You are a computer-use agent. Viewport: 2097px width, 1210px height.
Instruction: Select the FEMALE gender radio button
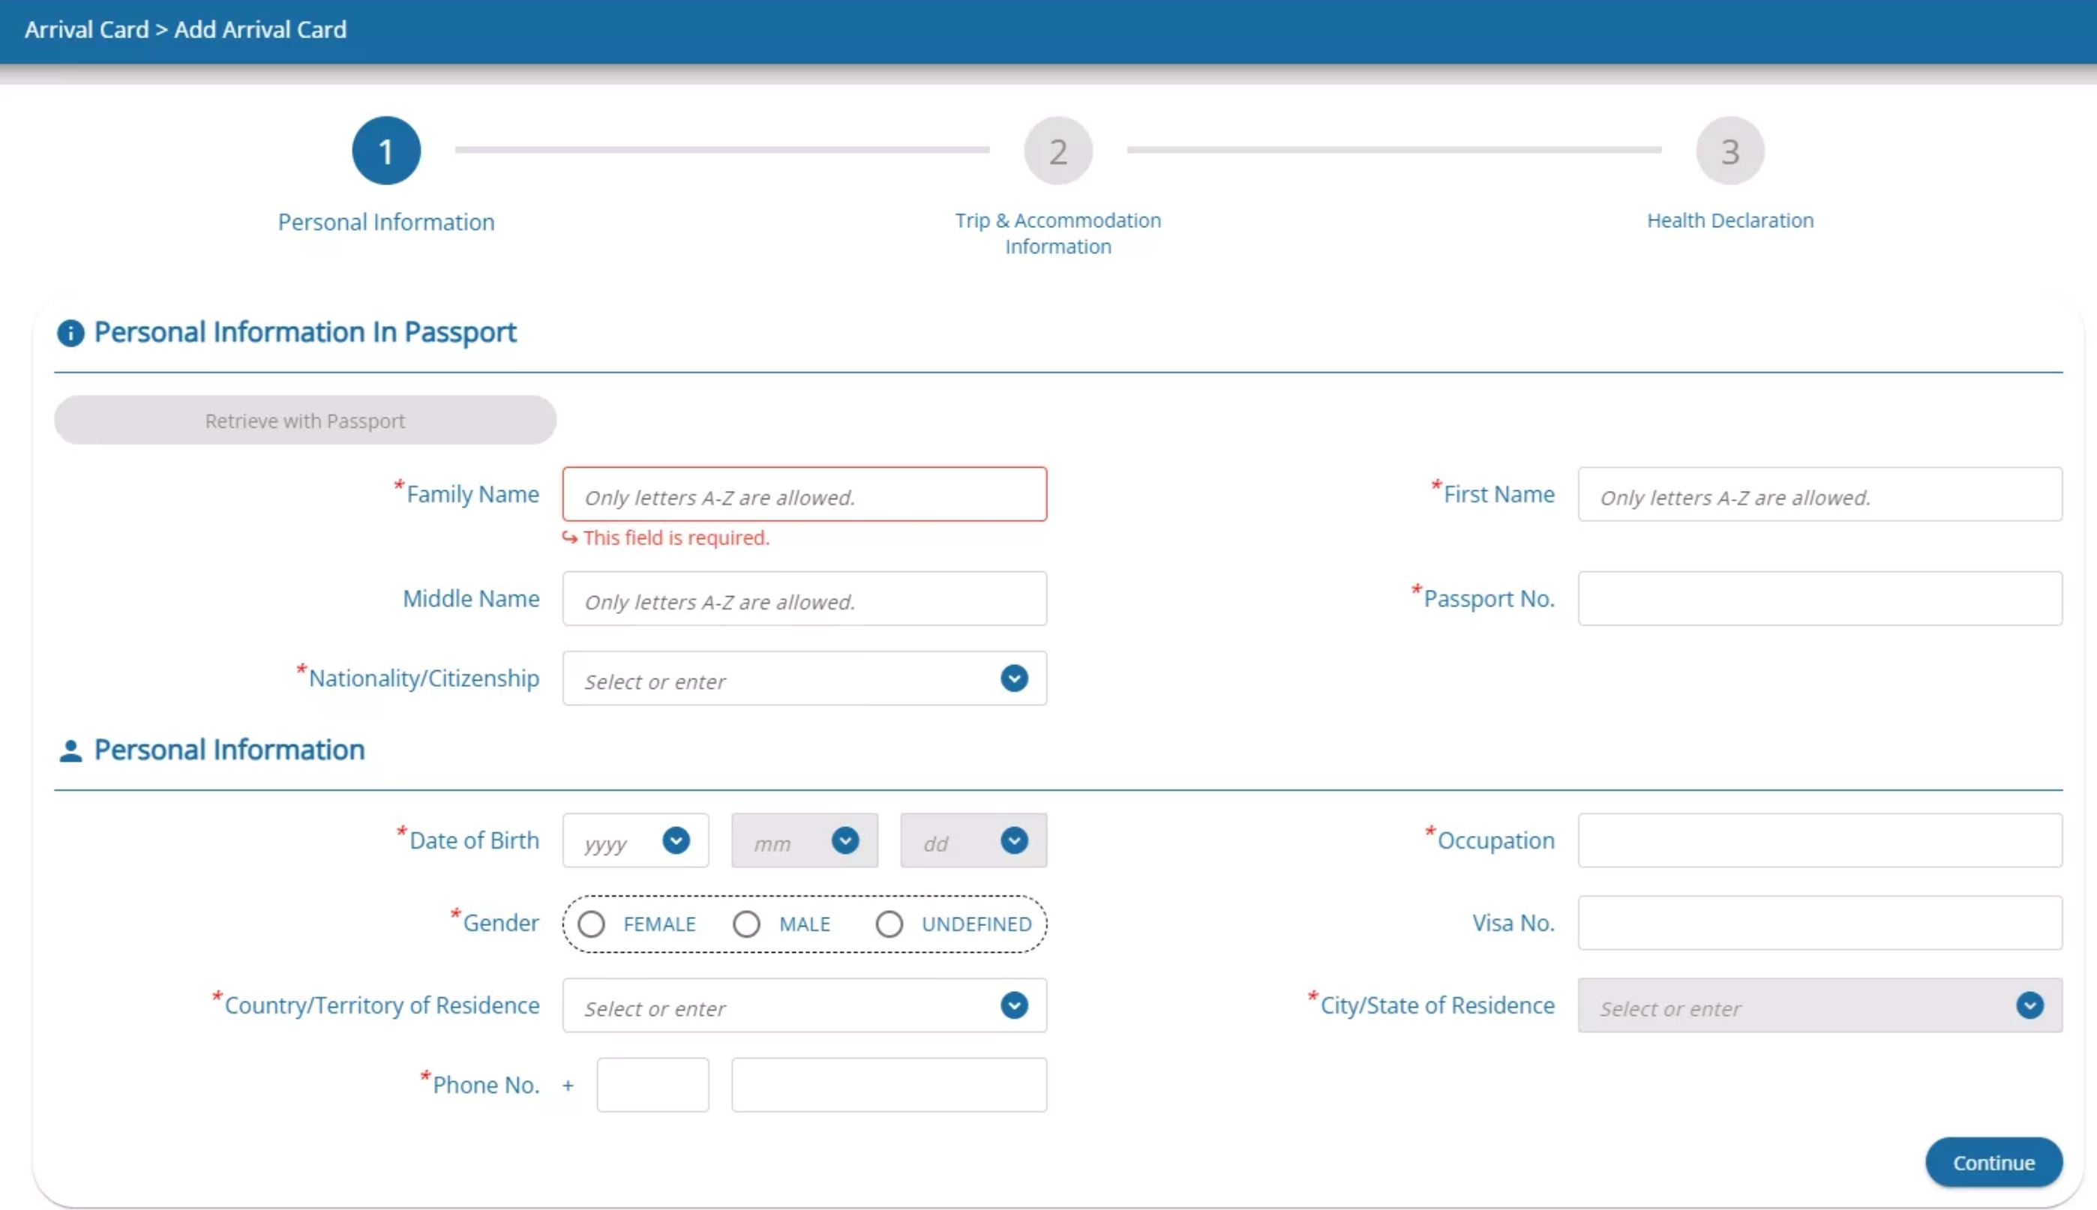[592, 924]
